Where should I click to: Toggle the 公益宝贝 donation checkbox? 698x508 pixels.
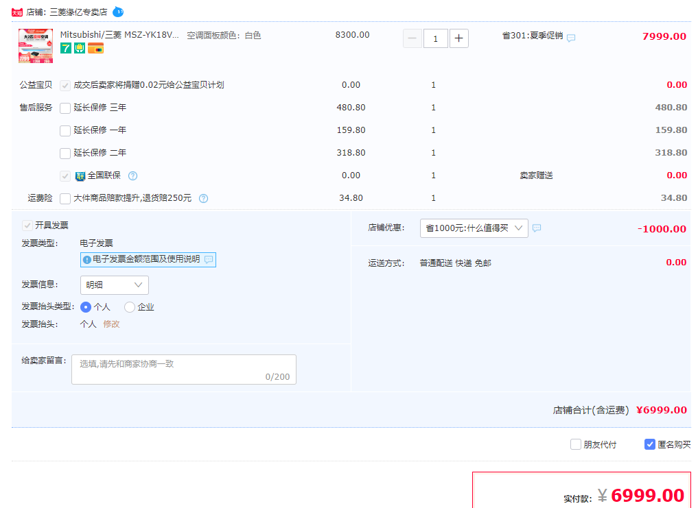point(65,86)
